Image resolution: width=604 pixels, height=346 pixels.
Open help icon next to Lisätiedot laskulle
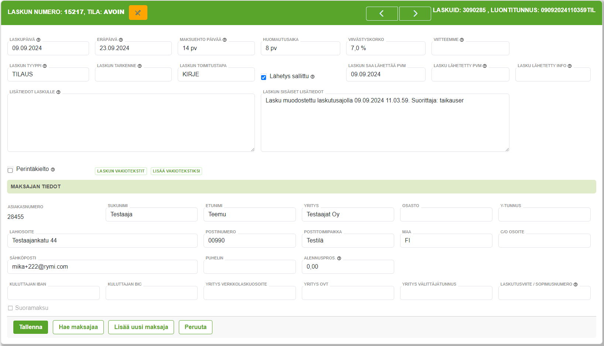[58, 92]
